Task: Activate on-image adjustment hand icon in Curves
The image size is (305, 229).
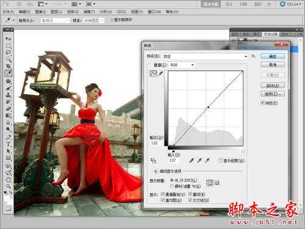Action: pyautogui.click(x=153, y=161)
